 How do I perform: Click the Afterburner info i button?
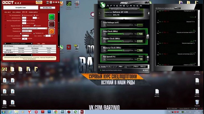tap(148, 13)
